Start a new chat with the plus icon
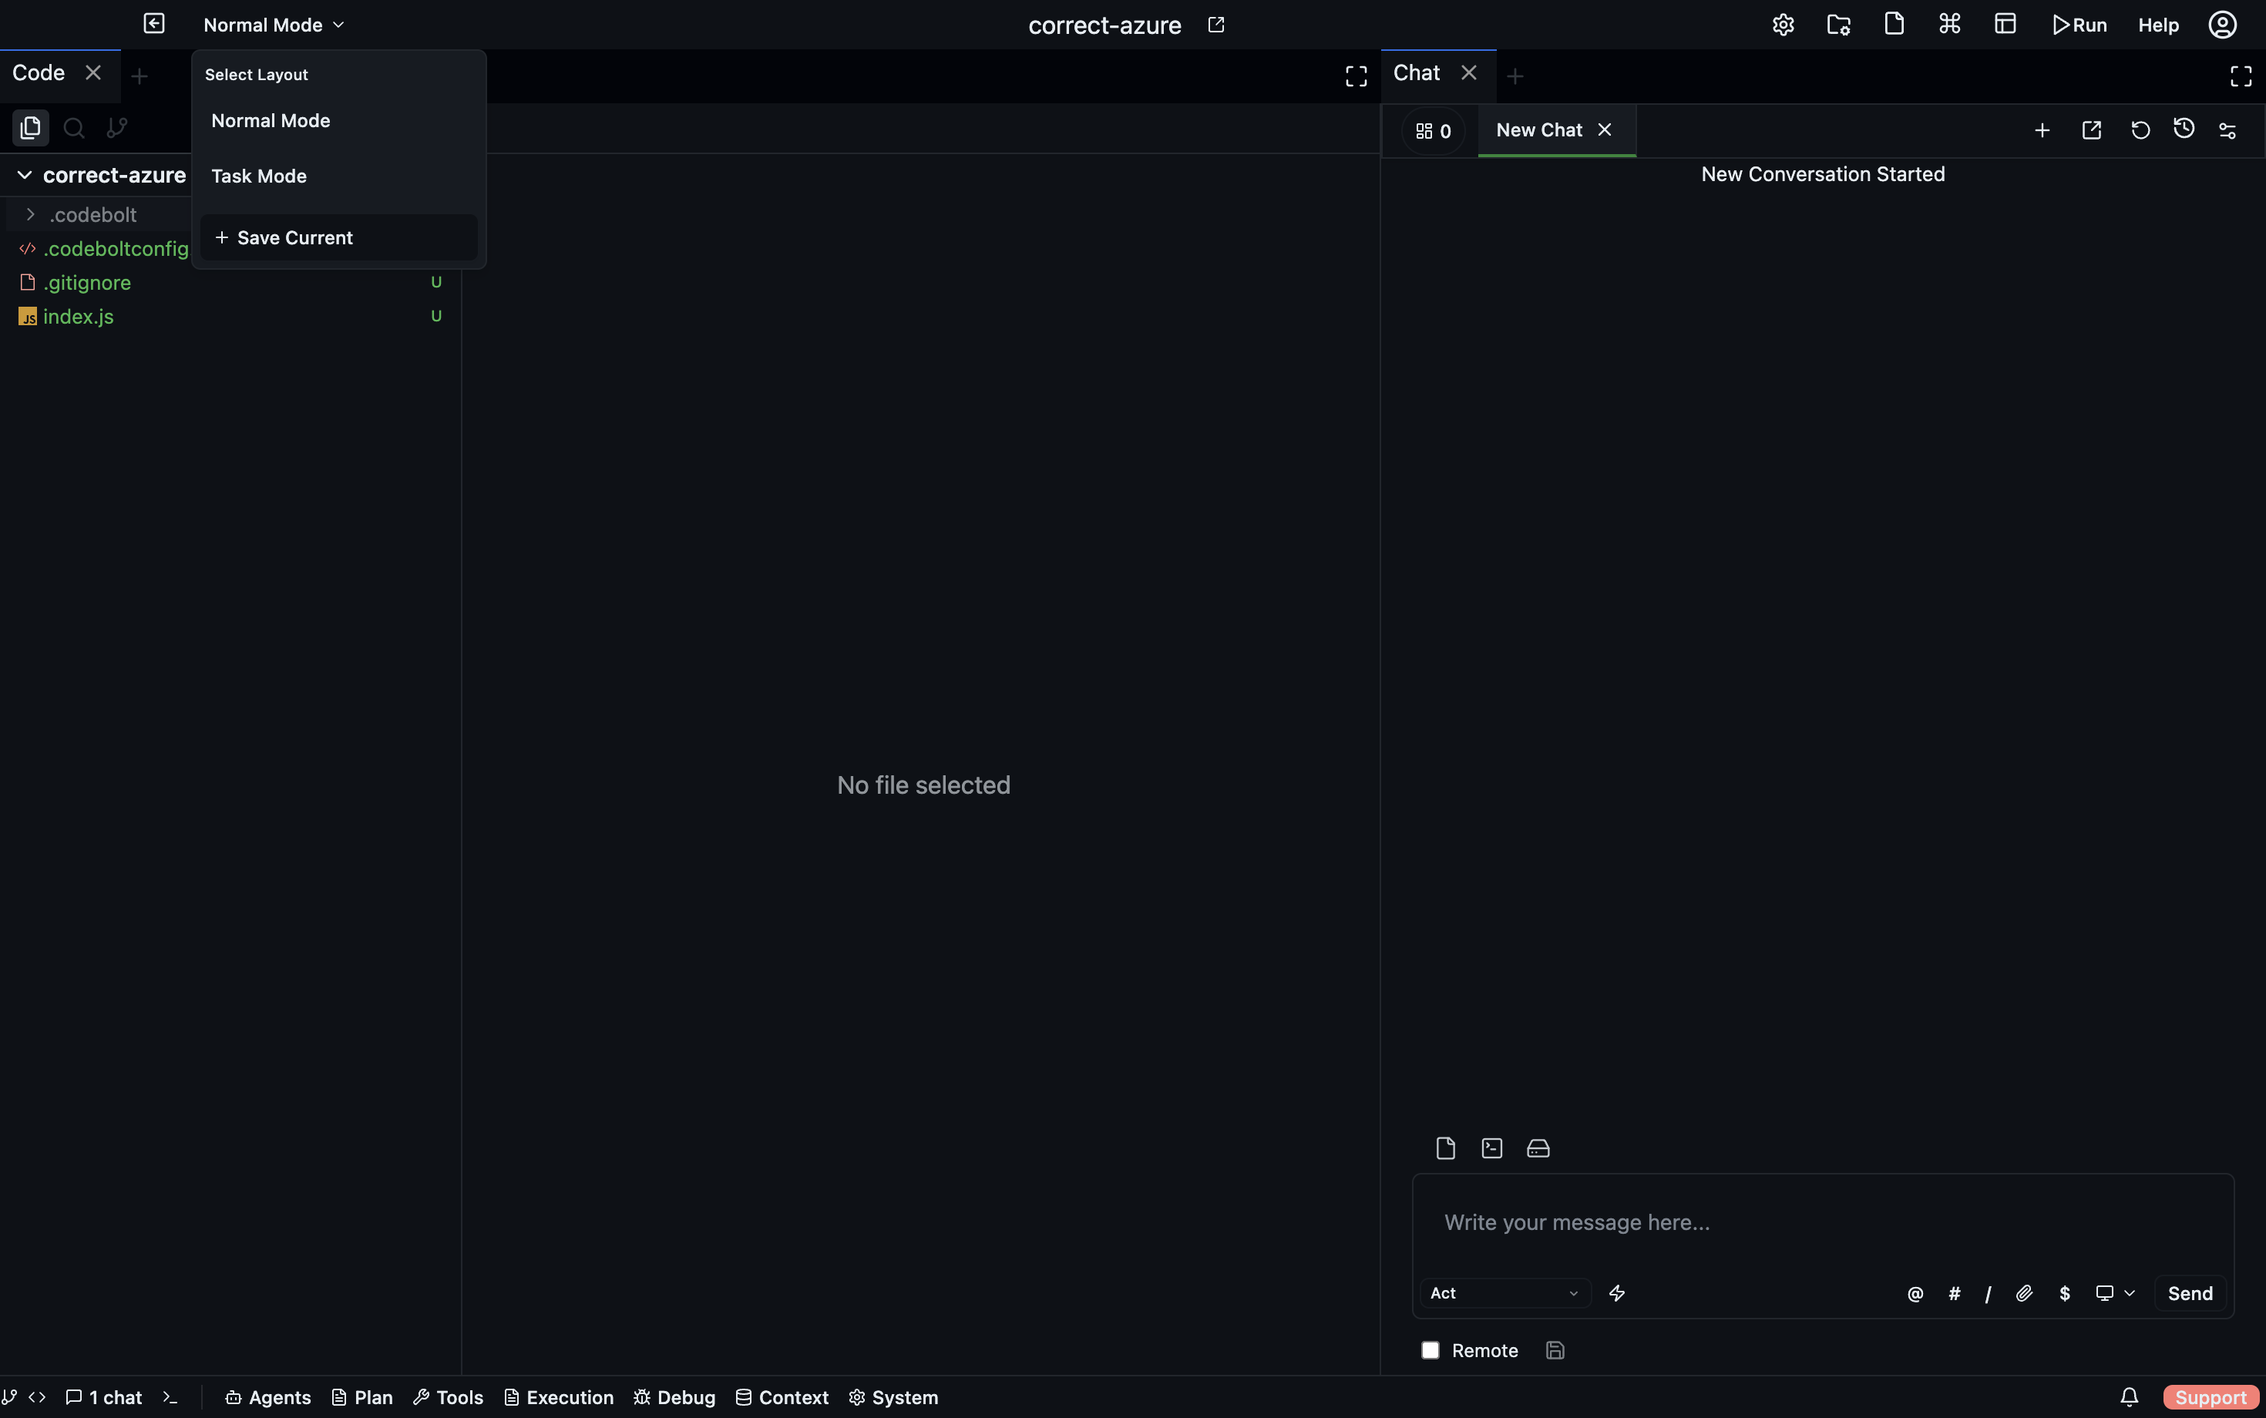Screen dimensions: 2266x1418 tap(2041, 129)
